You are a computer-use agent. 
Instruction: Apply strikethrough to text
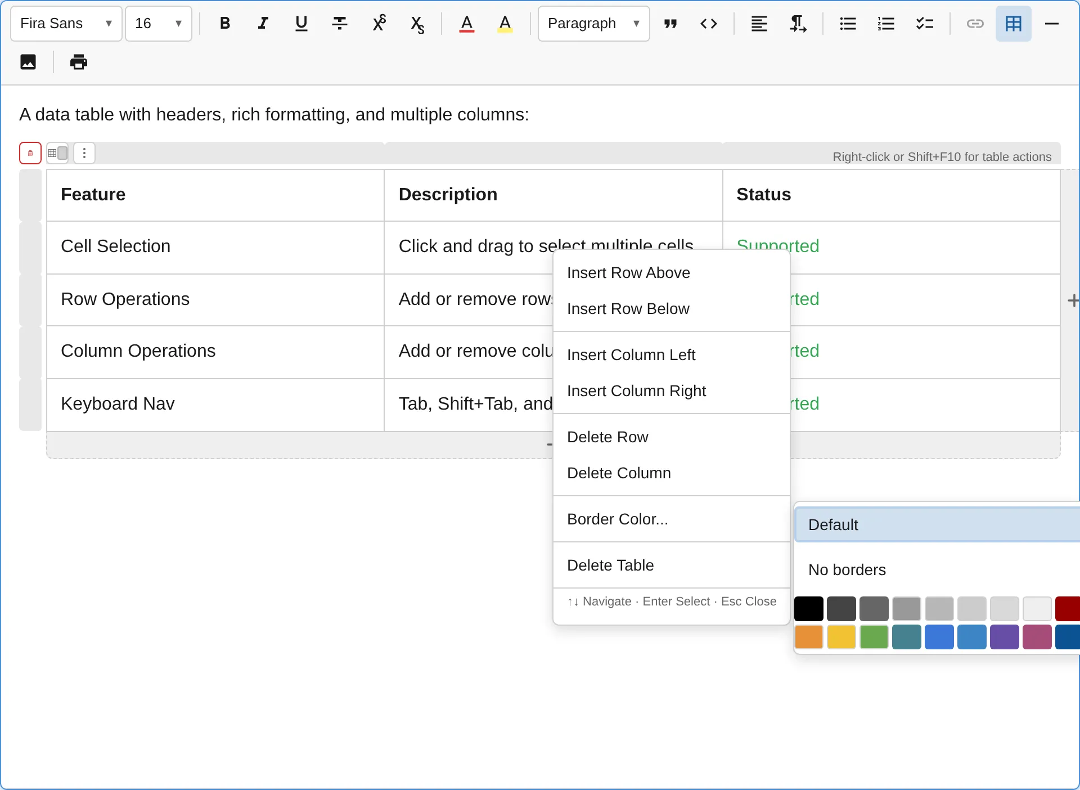(x=339, y=23)
